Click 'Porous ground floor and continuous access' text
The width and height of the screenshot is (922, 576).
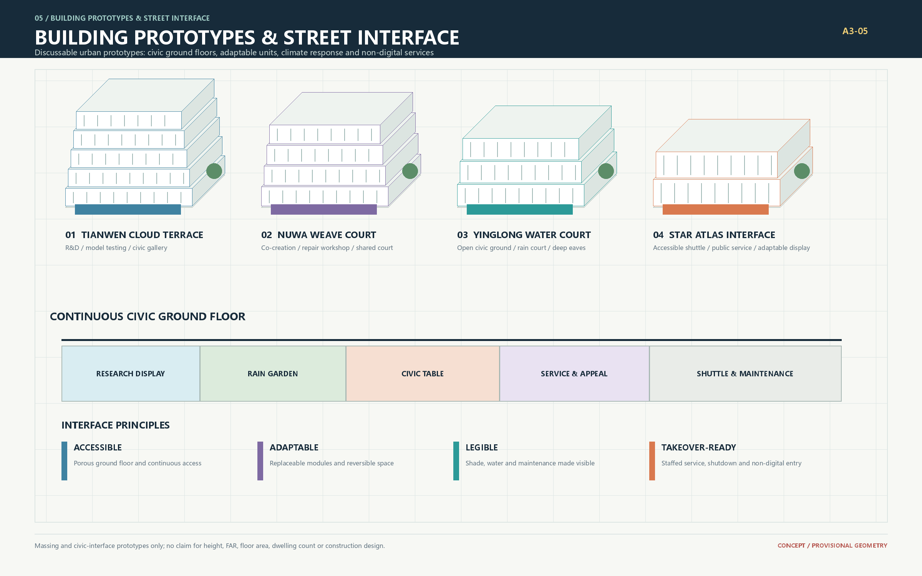click(138, 463)
